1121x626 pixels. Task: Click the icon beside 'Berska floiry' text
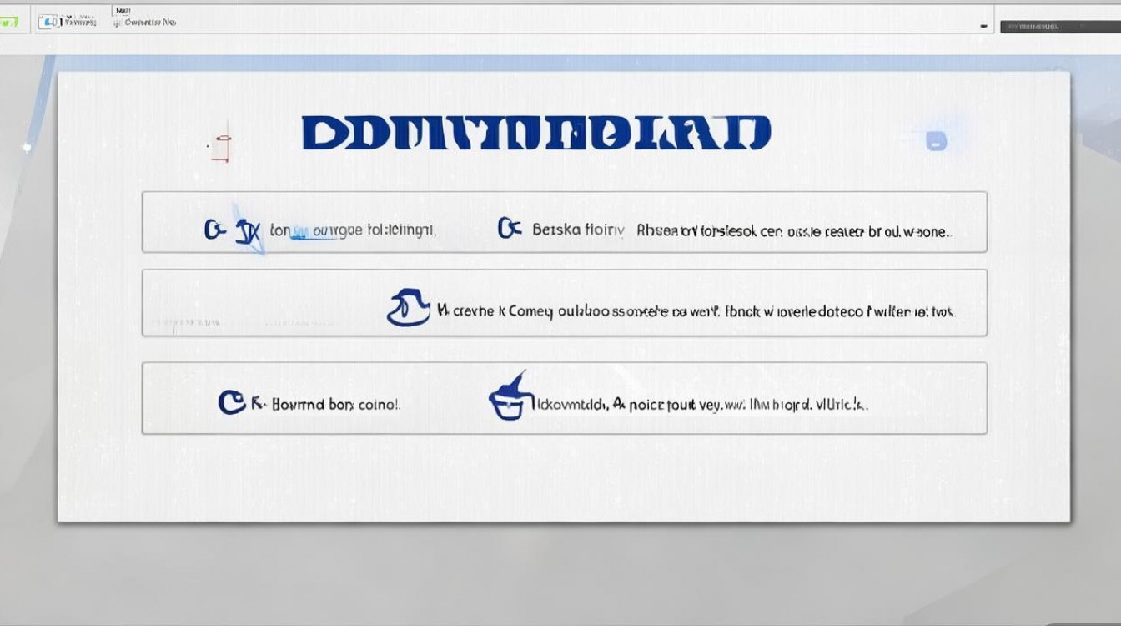(509, 228)
